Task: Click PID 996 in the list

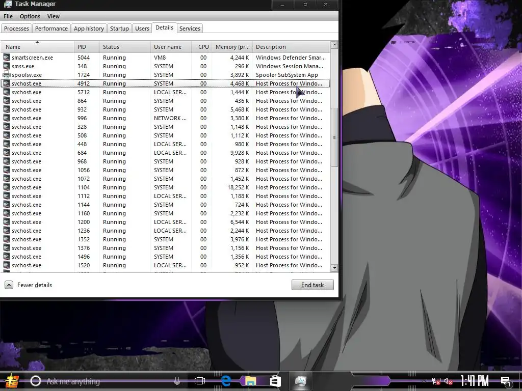Action: (82, 118)
